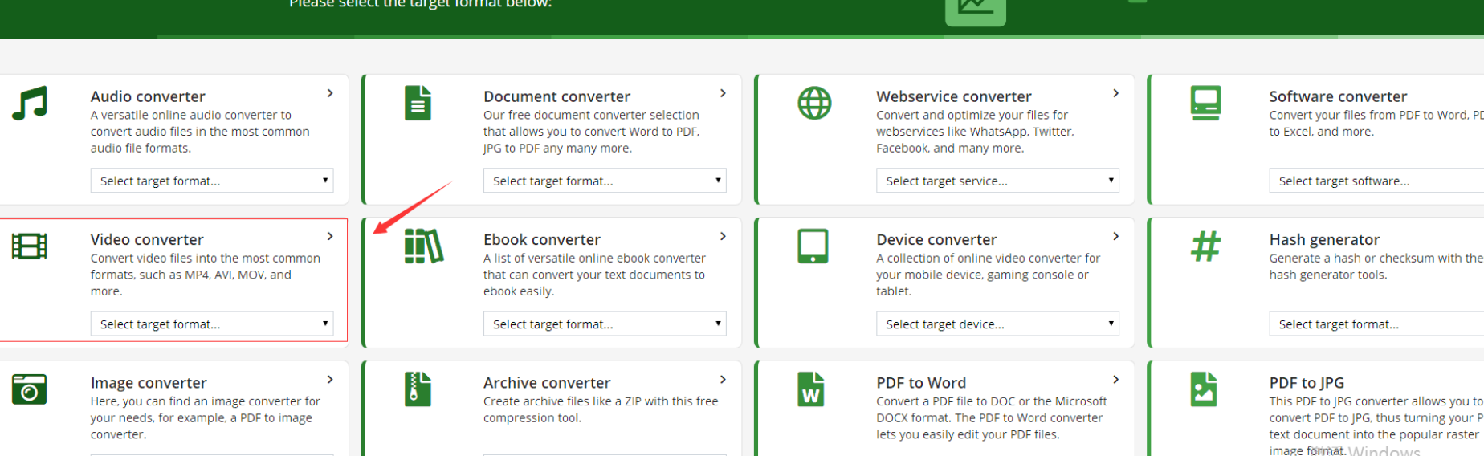The image size is (1484, 456).
Task: Open Audio converter target format dropdown
Action: [212, 181]
